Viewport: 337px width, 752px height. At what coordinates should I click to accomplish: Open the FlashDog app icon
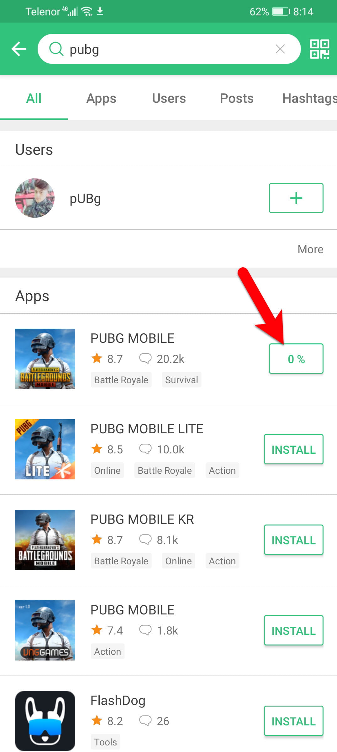45,721
